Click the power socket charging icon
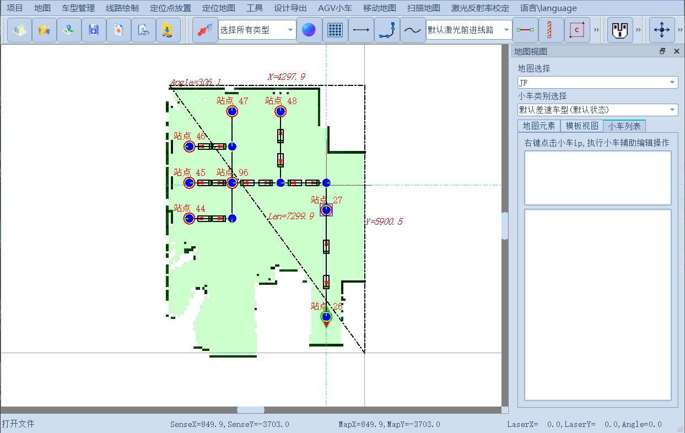 620,30
